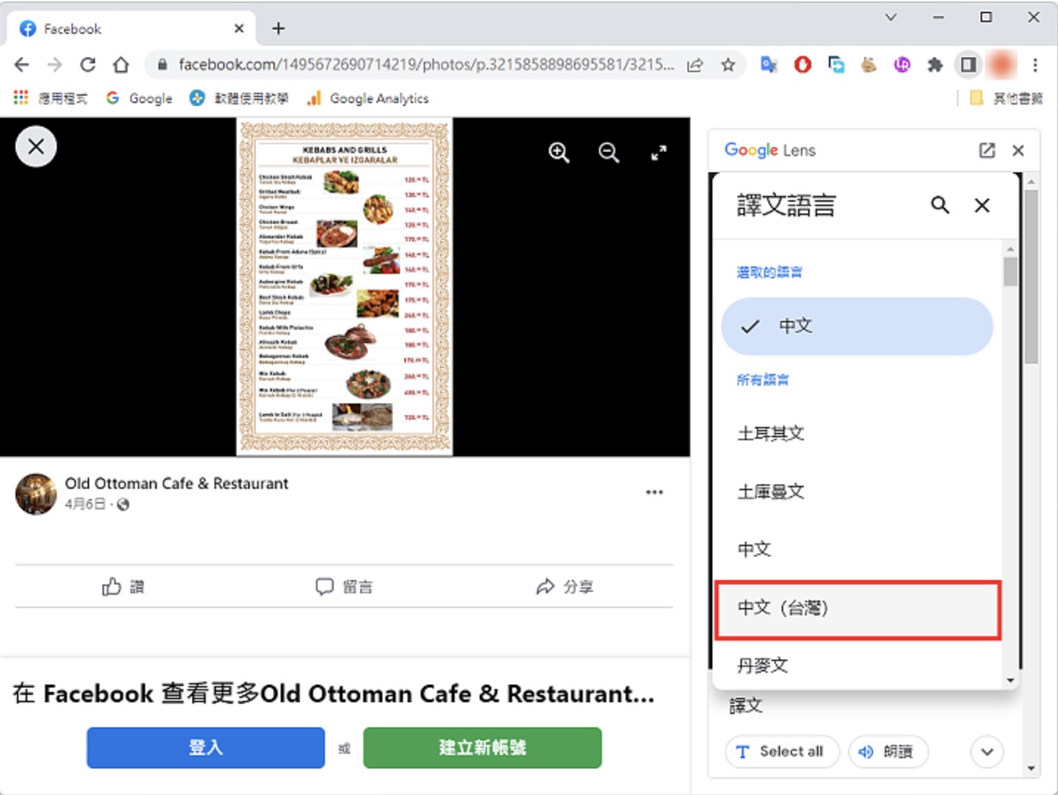The width and height of the screenshot is (1058, 795).
Task: Click the Lens panel scrollbar thumb
Action: pyautogui.click(x=1031, y=277)
